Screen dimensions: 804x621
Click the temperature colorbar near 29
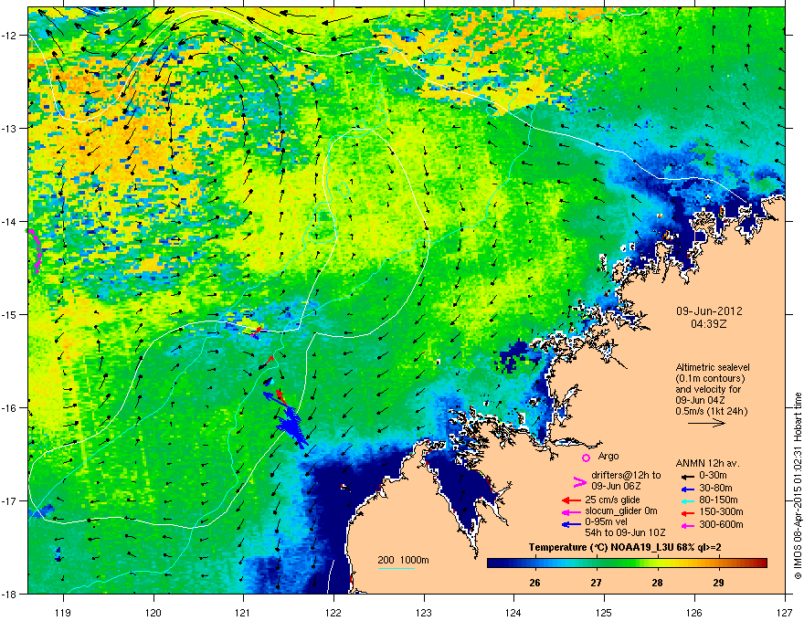coord(718,563)
